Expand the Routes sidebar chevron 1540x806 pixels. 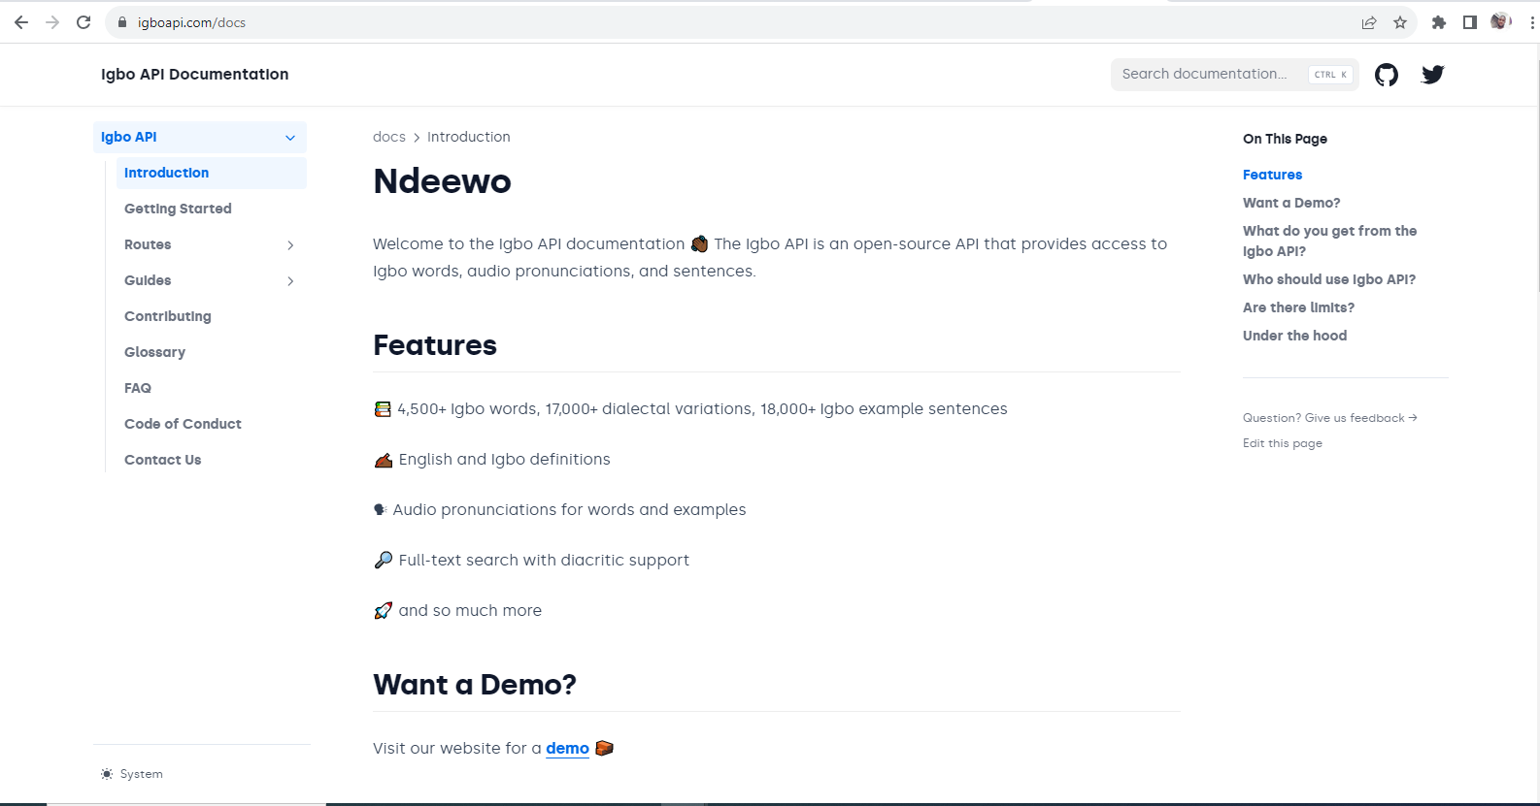click(290, 245)
